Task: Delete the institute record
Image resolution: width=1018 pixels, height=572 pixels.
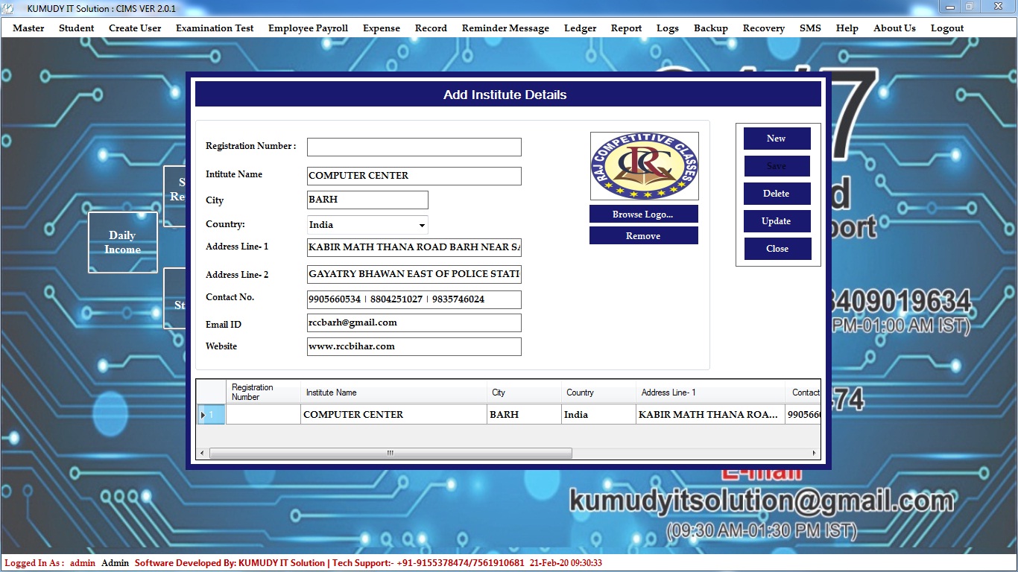Action: (777, 194)
